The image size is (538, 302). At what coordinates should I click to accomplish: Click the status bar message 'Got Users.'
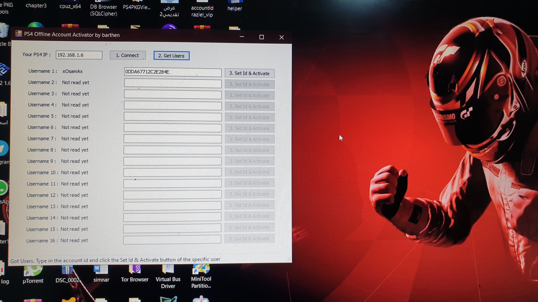pyautogui.click(x=22, y=261)
